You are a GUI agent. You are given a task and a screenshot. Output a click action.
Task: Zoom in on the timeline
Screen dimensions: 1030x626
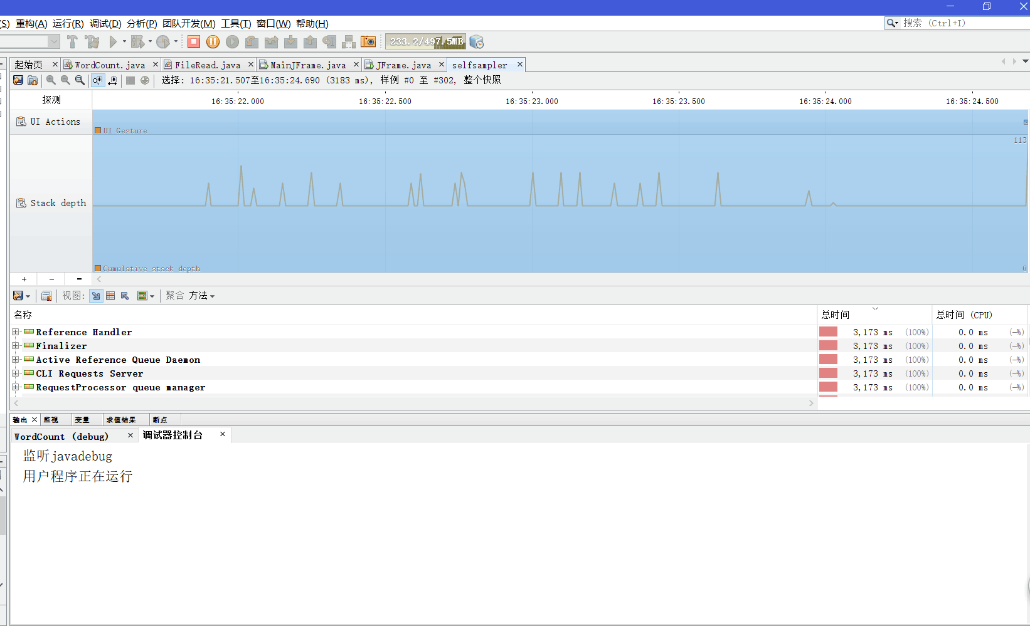tap(51, 80)
